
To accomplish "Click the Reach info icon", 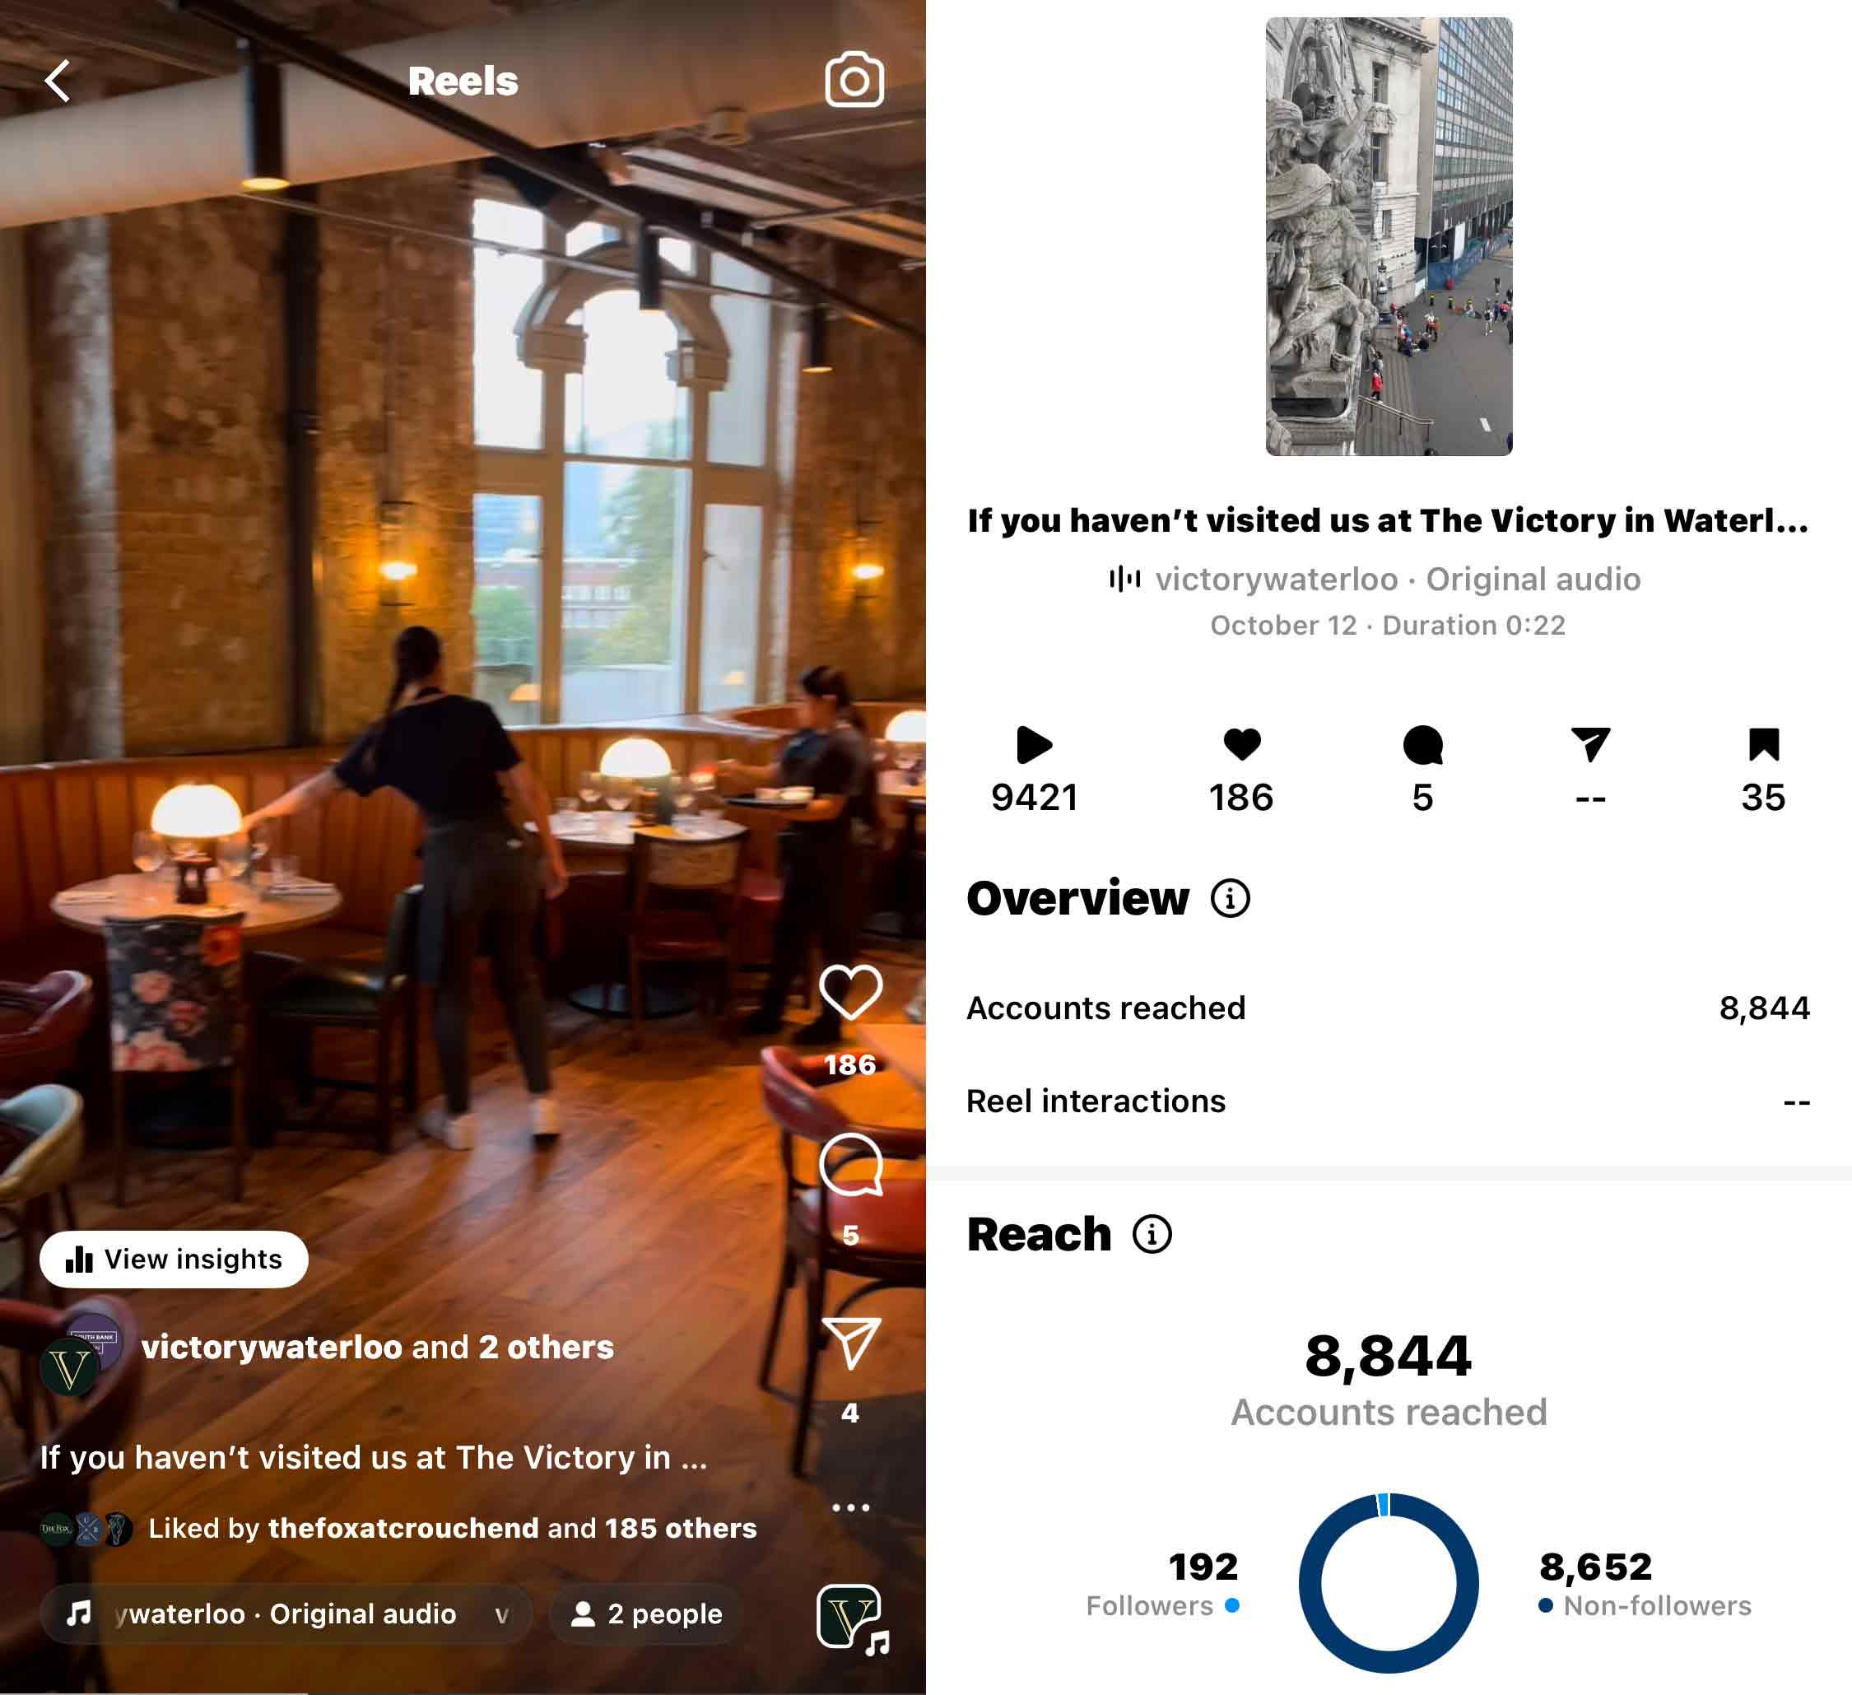I will pos(1152,1234).
